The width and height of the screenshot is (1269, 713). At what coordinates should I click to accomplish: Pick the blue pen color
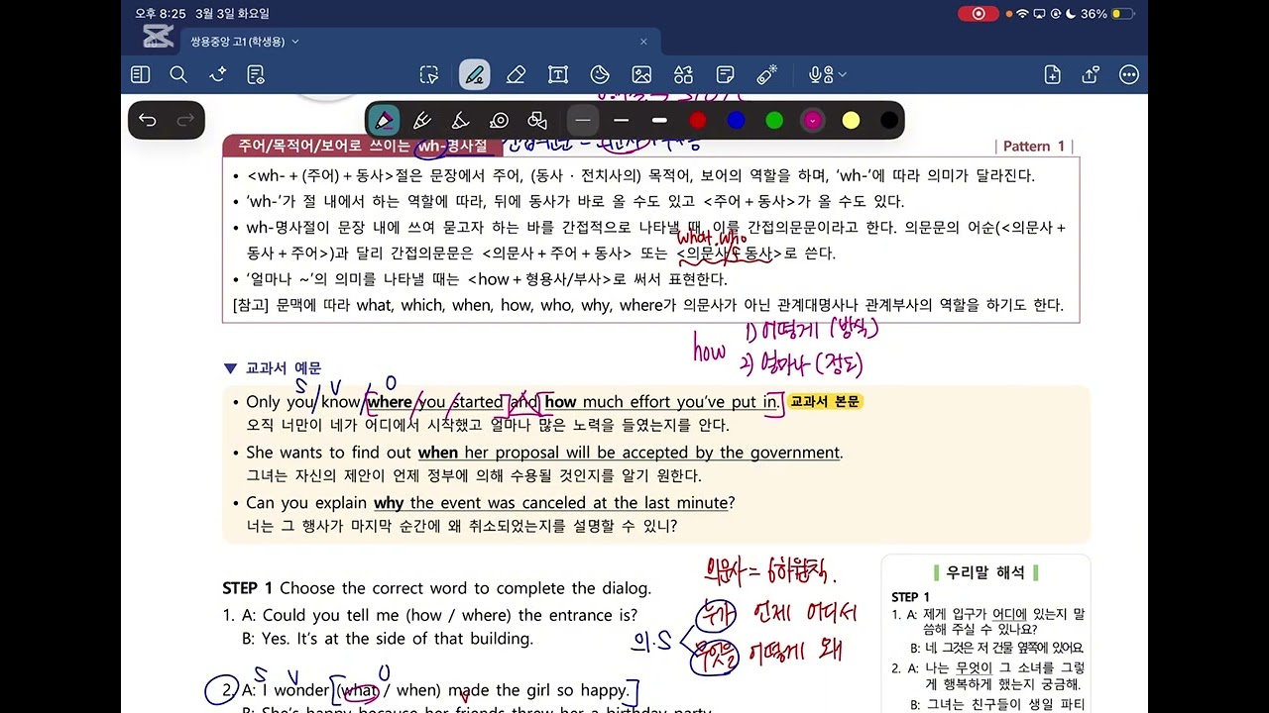tap(736, 121)
